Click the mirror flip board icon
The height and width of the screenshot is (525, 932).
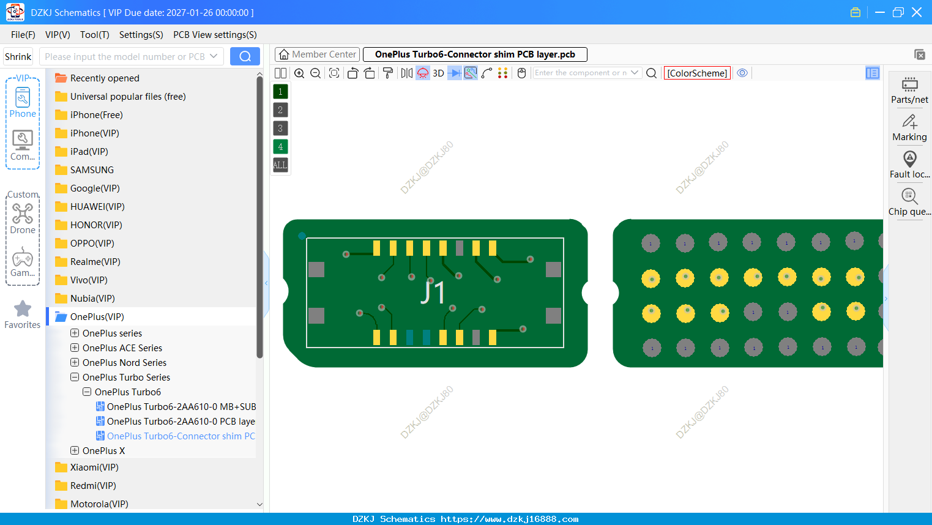click(407, 73)
